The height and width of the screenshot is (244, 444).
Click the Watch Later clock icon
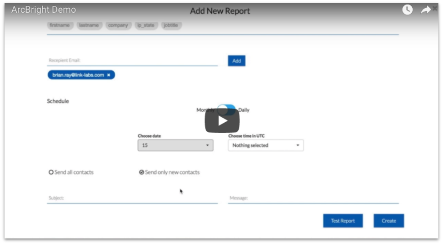click(407, 10)
